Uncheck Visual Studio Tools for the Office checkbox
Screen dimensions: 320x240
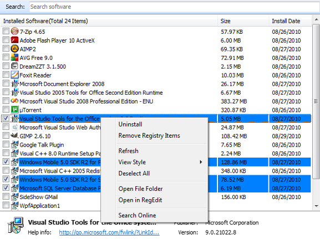coord(6,118)
